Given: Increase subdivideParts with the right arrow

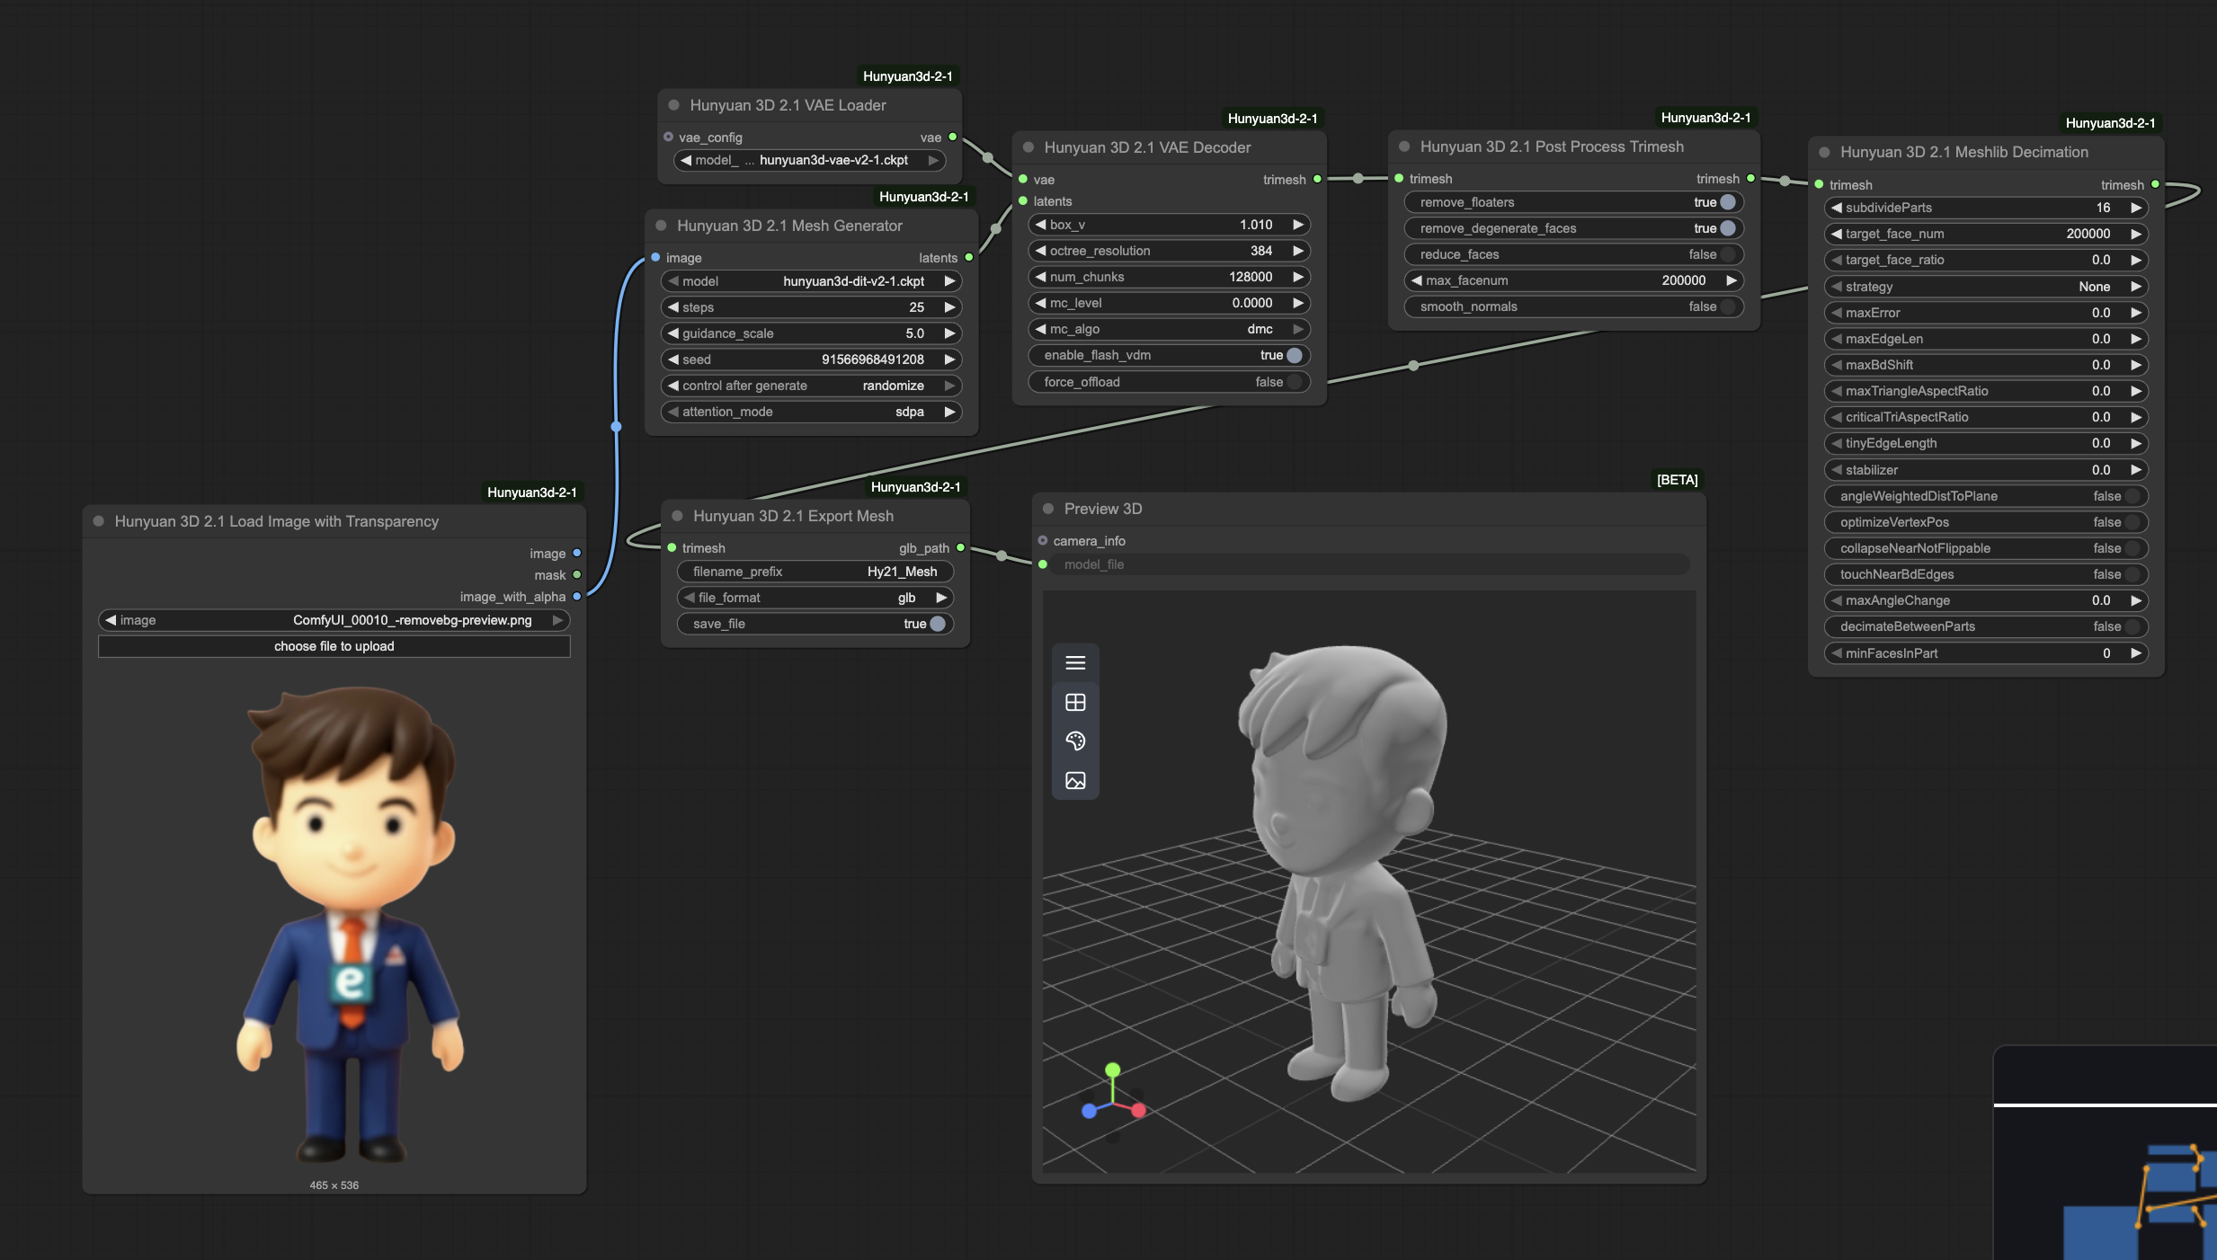Looking at the screenshot, I should point(2135,208).
